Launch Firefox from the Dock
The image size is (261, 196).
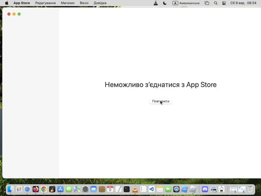tap(36, 189)
